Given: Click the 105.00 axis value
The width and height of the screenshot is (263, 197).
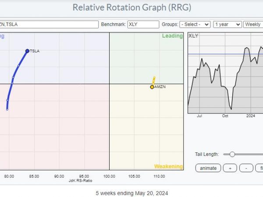Looking at the screenshot, I should tap(134, 176).
